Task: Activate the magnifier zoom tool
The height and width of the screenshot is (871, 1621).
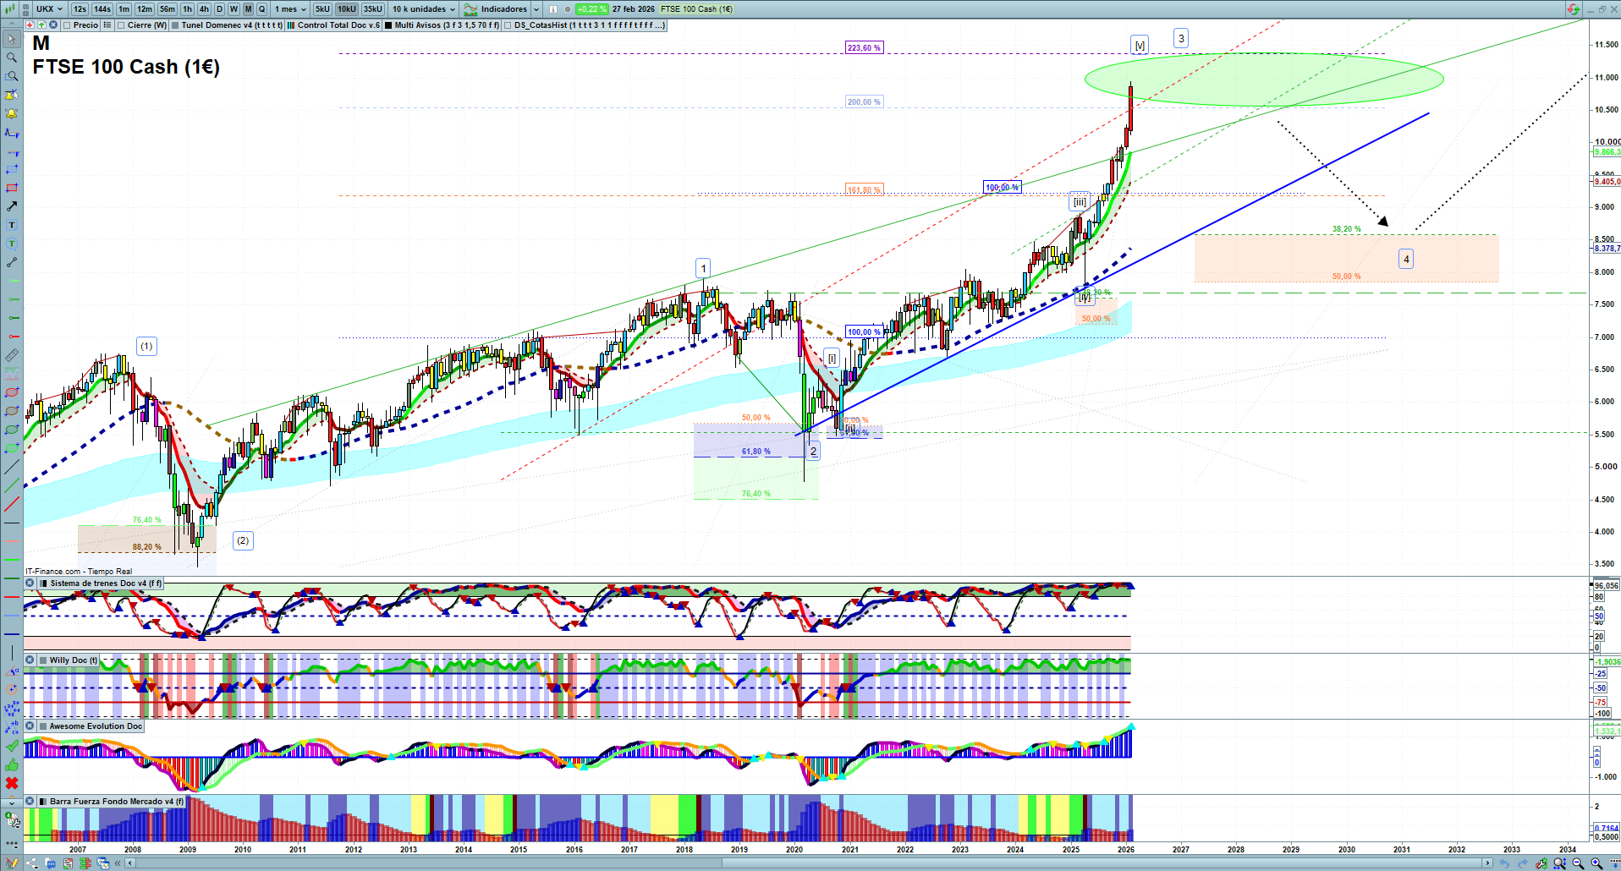Action: (12, 58)
